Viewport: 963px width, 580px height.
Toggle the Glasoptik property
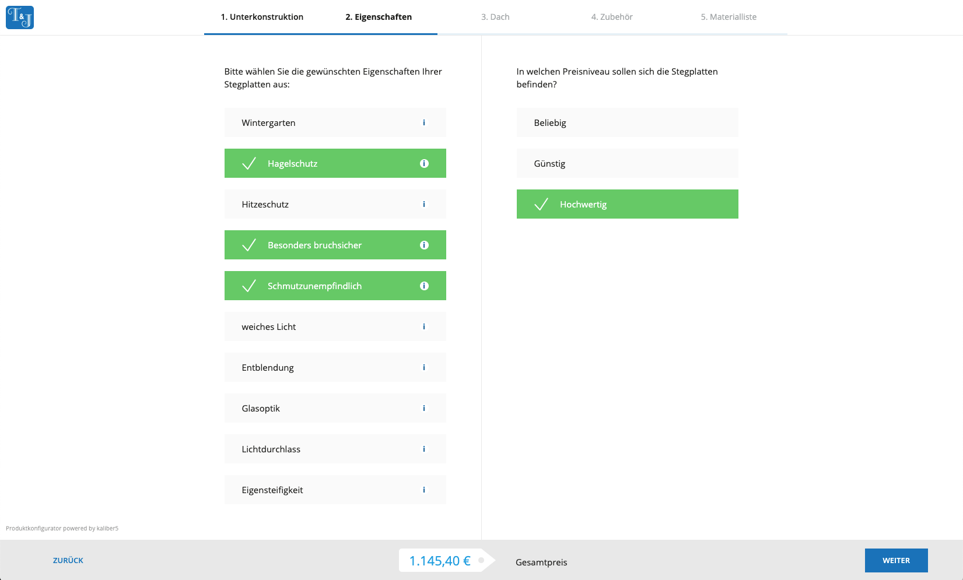[x=335, y=408]
